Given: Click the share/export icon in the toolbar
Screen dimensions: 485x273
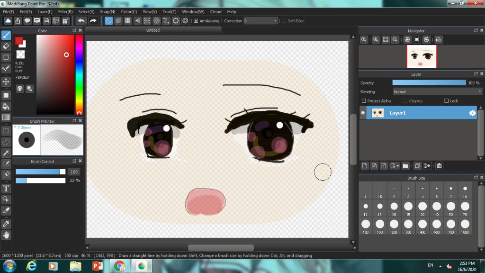Looking at the screenshot, I should [x=18, y=21].
